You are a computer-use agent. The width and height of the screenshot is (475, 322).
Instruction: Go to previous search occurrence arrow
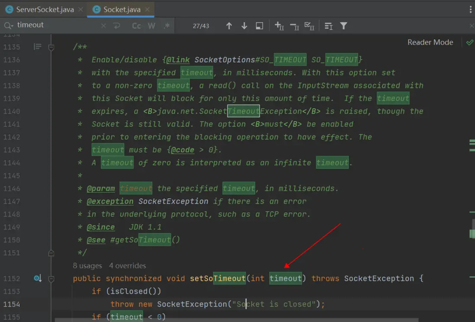pyautogui.click(x=229, y=26)
